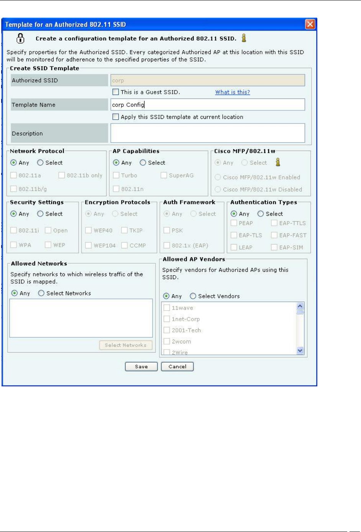Check the 802.11b only box
This screenshot has height=532, width=361.
(62, 175)
